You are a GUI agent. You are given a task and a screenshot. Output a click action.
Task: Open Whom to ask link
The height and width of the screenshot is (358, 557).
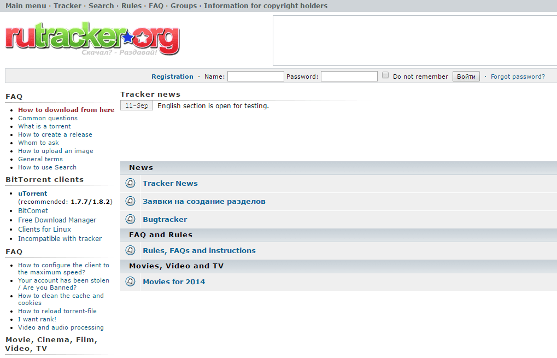click(x=38, y=143)
